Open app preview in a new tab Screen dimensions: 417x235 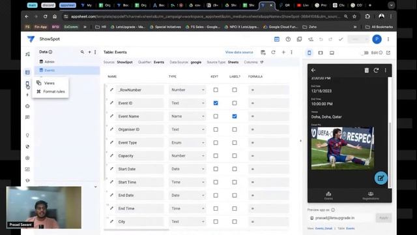[x=388, y=53]
